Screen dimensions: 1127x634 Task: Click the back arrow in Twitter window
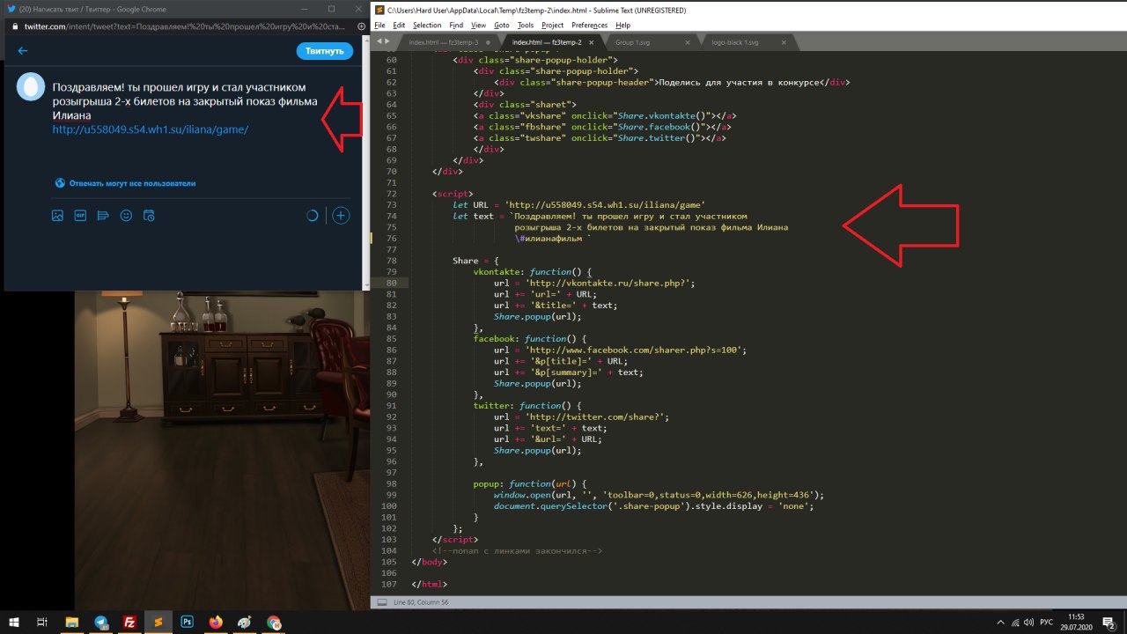[x=23, y=51]
